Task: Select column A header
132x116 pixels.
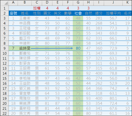Action: tap(13, 3)
